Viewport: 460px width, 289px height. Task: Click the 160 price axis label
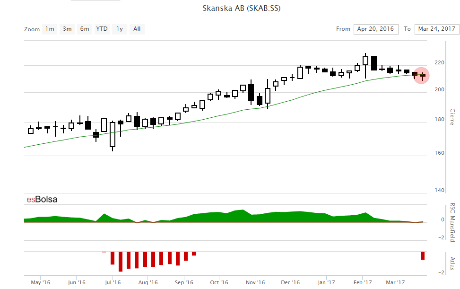click(440, 153)
